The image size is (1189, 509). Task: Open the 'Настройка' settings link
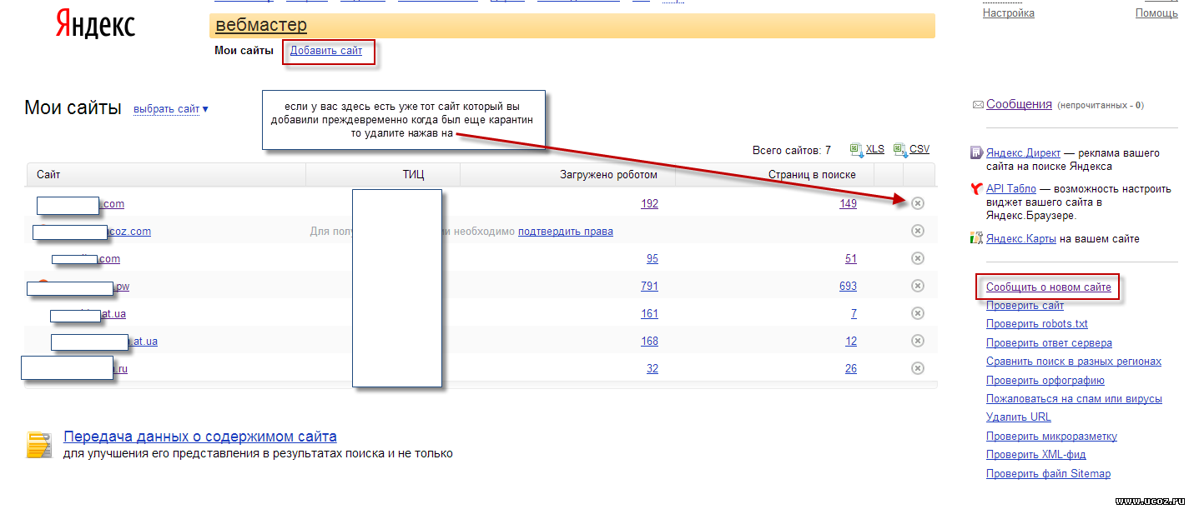(1008, 13)
